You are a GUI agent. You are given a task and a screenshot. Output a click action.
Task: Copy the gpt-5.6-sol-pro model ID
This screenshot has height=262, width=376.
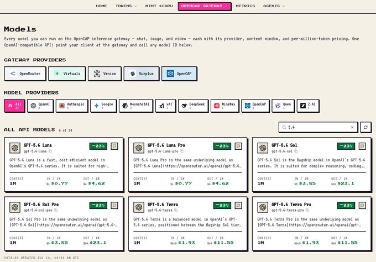pos(56,210)
